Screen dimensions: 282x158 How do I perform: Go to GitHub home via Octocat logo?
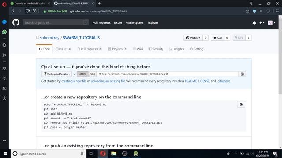click(x=16, y=22)
